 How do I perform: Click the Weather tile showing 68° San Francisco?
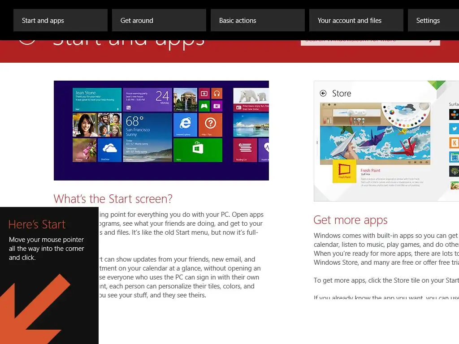(147, 138)
